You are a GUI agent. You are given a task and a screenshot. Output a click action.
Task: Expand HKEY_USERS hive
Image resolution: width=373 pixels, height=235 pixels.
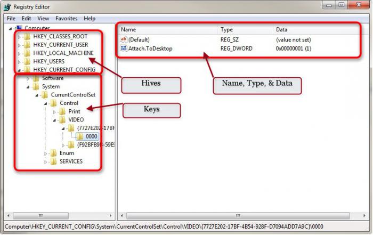point(19,62)
